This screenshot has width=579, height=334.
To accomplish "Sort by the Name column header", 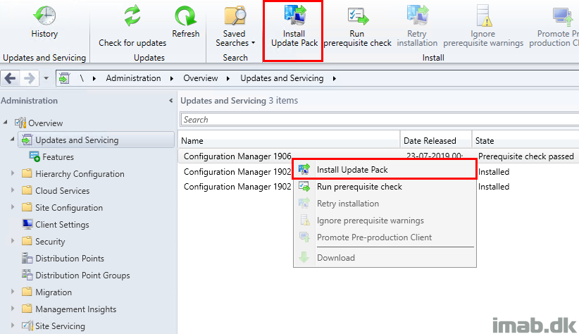I will pyautogui.click(x=289, y=141).
